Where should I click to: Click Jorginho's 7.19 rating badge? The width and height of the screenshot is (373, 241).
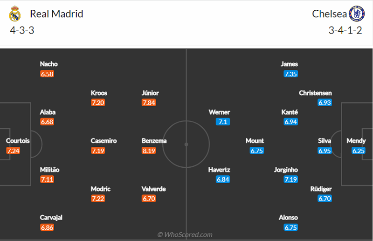point(290,179)
